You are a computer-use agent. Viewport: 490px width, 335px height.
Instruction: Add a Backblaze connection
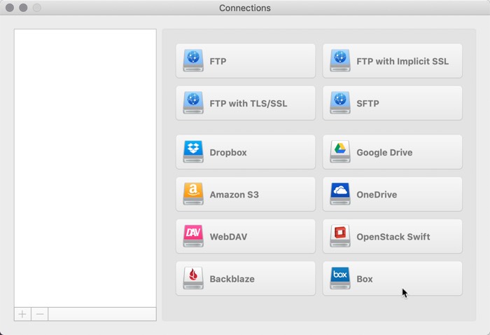245,279
